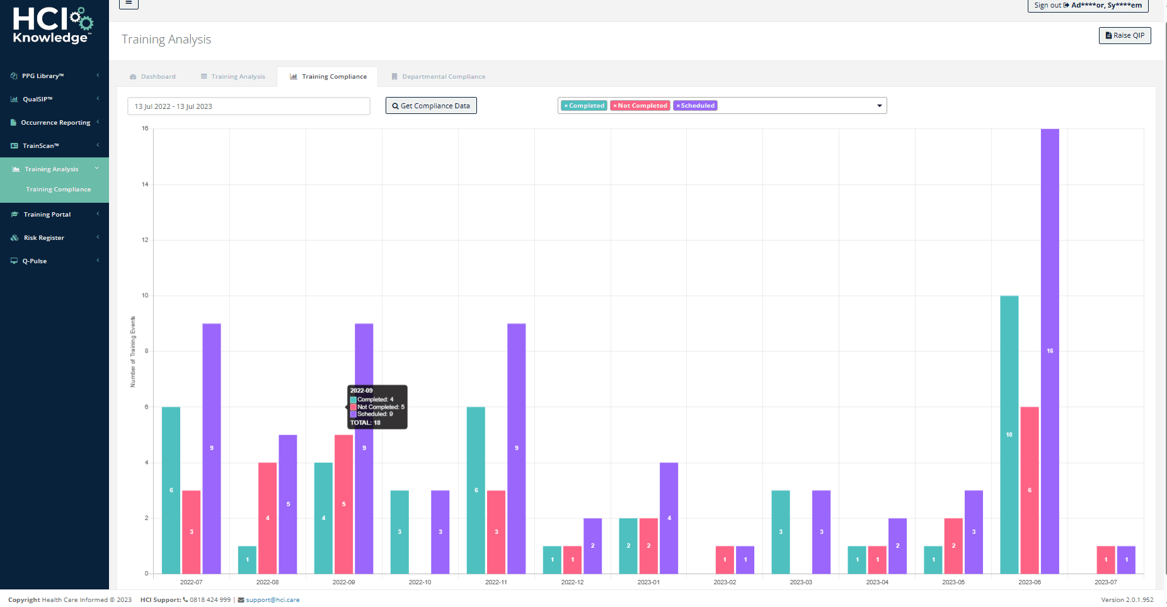This screenshot has height=607, width=1167.
Task: Click the Training Portal graduation-cap icon
Action: pyautogui.click(x=14, y=214)
